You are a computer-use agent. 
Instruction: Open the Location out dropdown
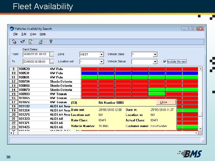(x=101, y=62)
